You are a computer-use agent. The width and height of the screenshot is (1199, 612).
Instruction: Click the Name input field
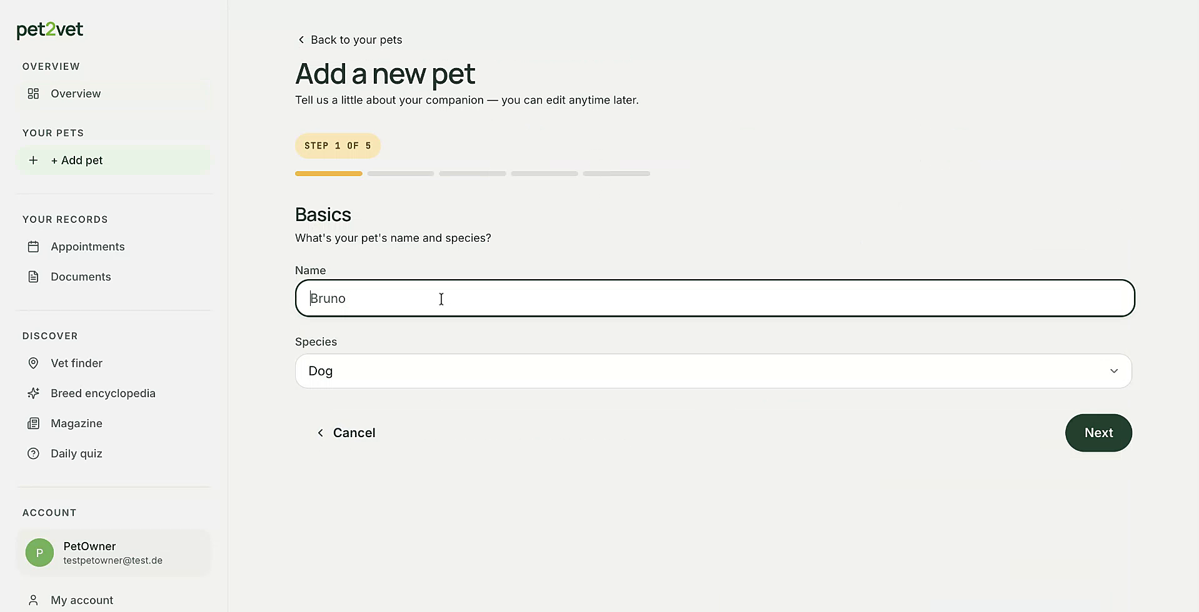pyautogui.click(x=715, y=299)
